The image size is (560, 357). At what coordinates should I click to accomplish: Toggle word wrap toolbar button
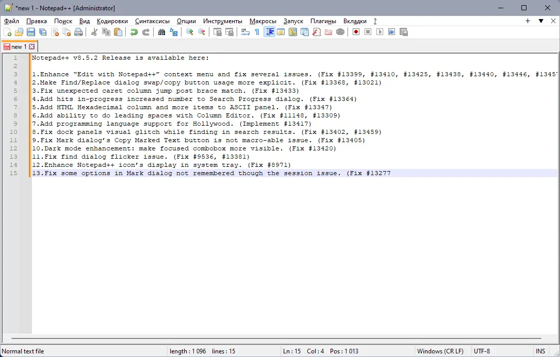click(245, 32)
